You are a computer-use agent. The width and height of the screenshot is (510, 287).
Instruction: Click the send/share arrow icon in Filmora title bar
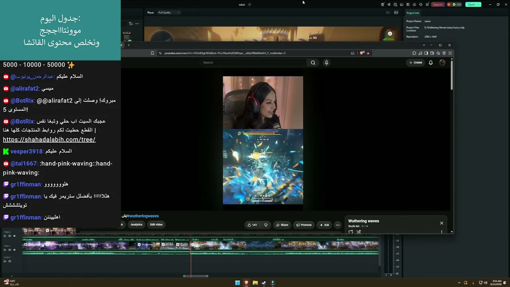[x=389, y=4]
